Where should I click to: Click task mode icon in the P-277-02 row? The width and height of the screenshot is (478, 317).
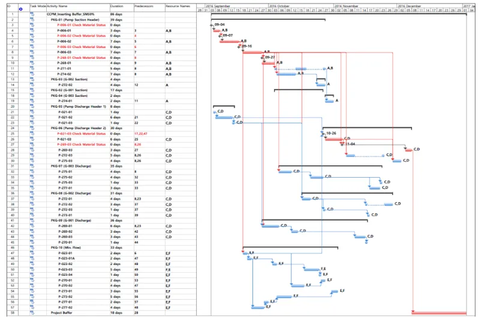(32, 307)
